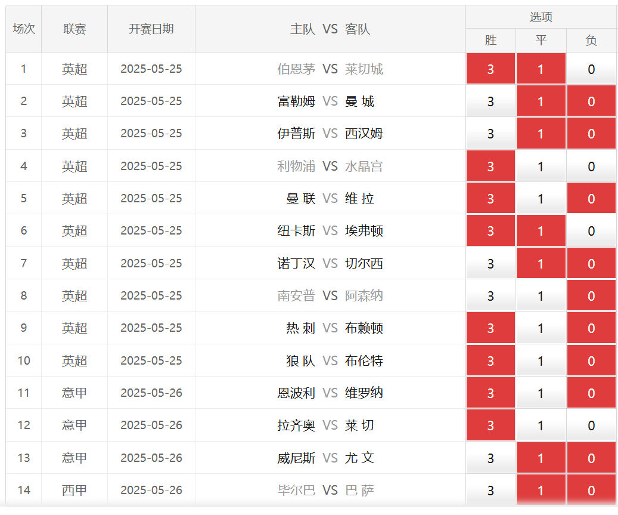This screenshot has height=515, width=618.
Task: Unselect win (3) for 纽卡斯 VS 埃弗顿
Action: (x=490, y=230)
